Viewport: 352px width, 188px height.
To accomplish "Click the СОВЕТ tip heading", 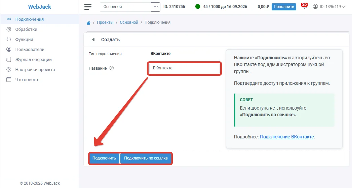I will point(246,100).
